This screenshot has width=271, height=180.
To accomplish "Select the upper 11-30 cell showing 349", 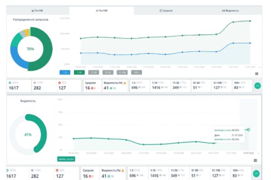I will [181, 86].
